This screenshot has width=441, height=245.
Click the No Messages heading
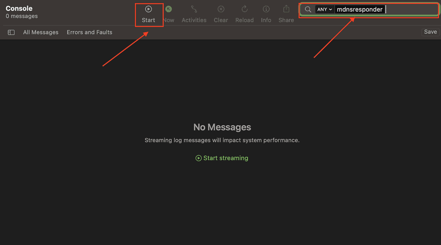[222, 127]
